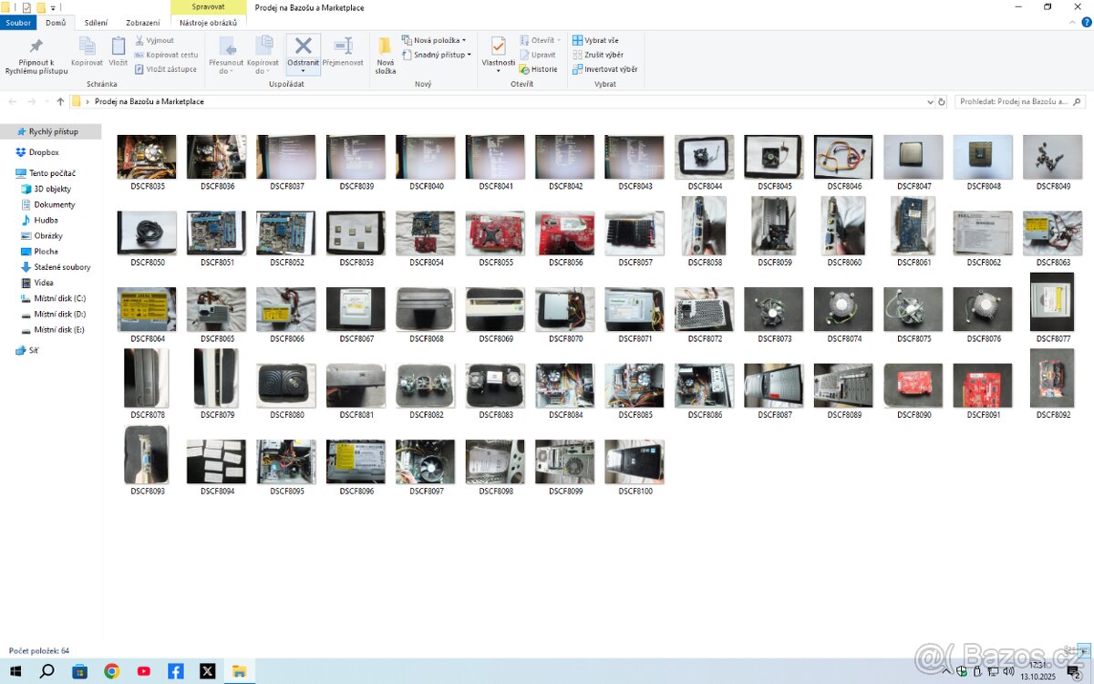The width and height of the screenshot is (1094, 684).
Task: Click the Historie icon in ribbon
Action: pos(538,69)
